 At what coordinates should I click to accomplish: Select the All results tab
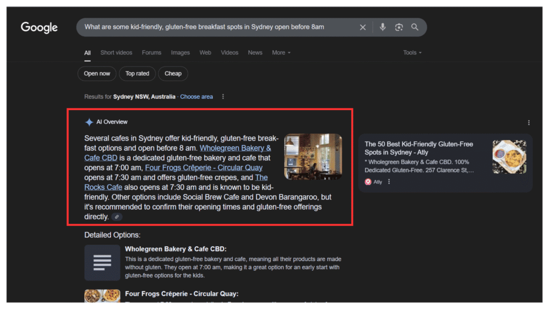click(87, 53)
